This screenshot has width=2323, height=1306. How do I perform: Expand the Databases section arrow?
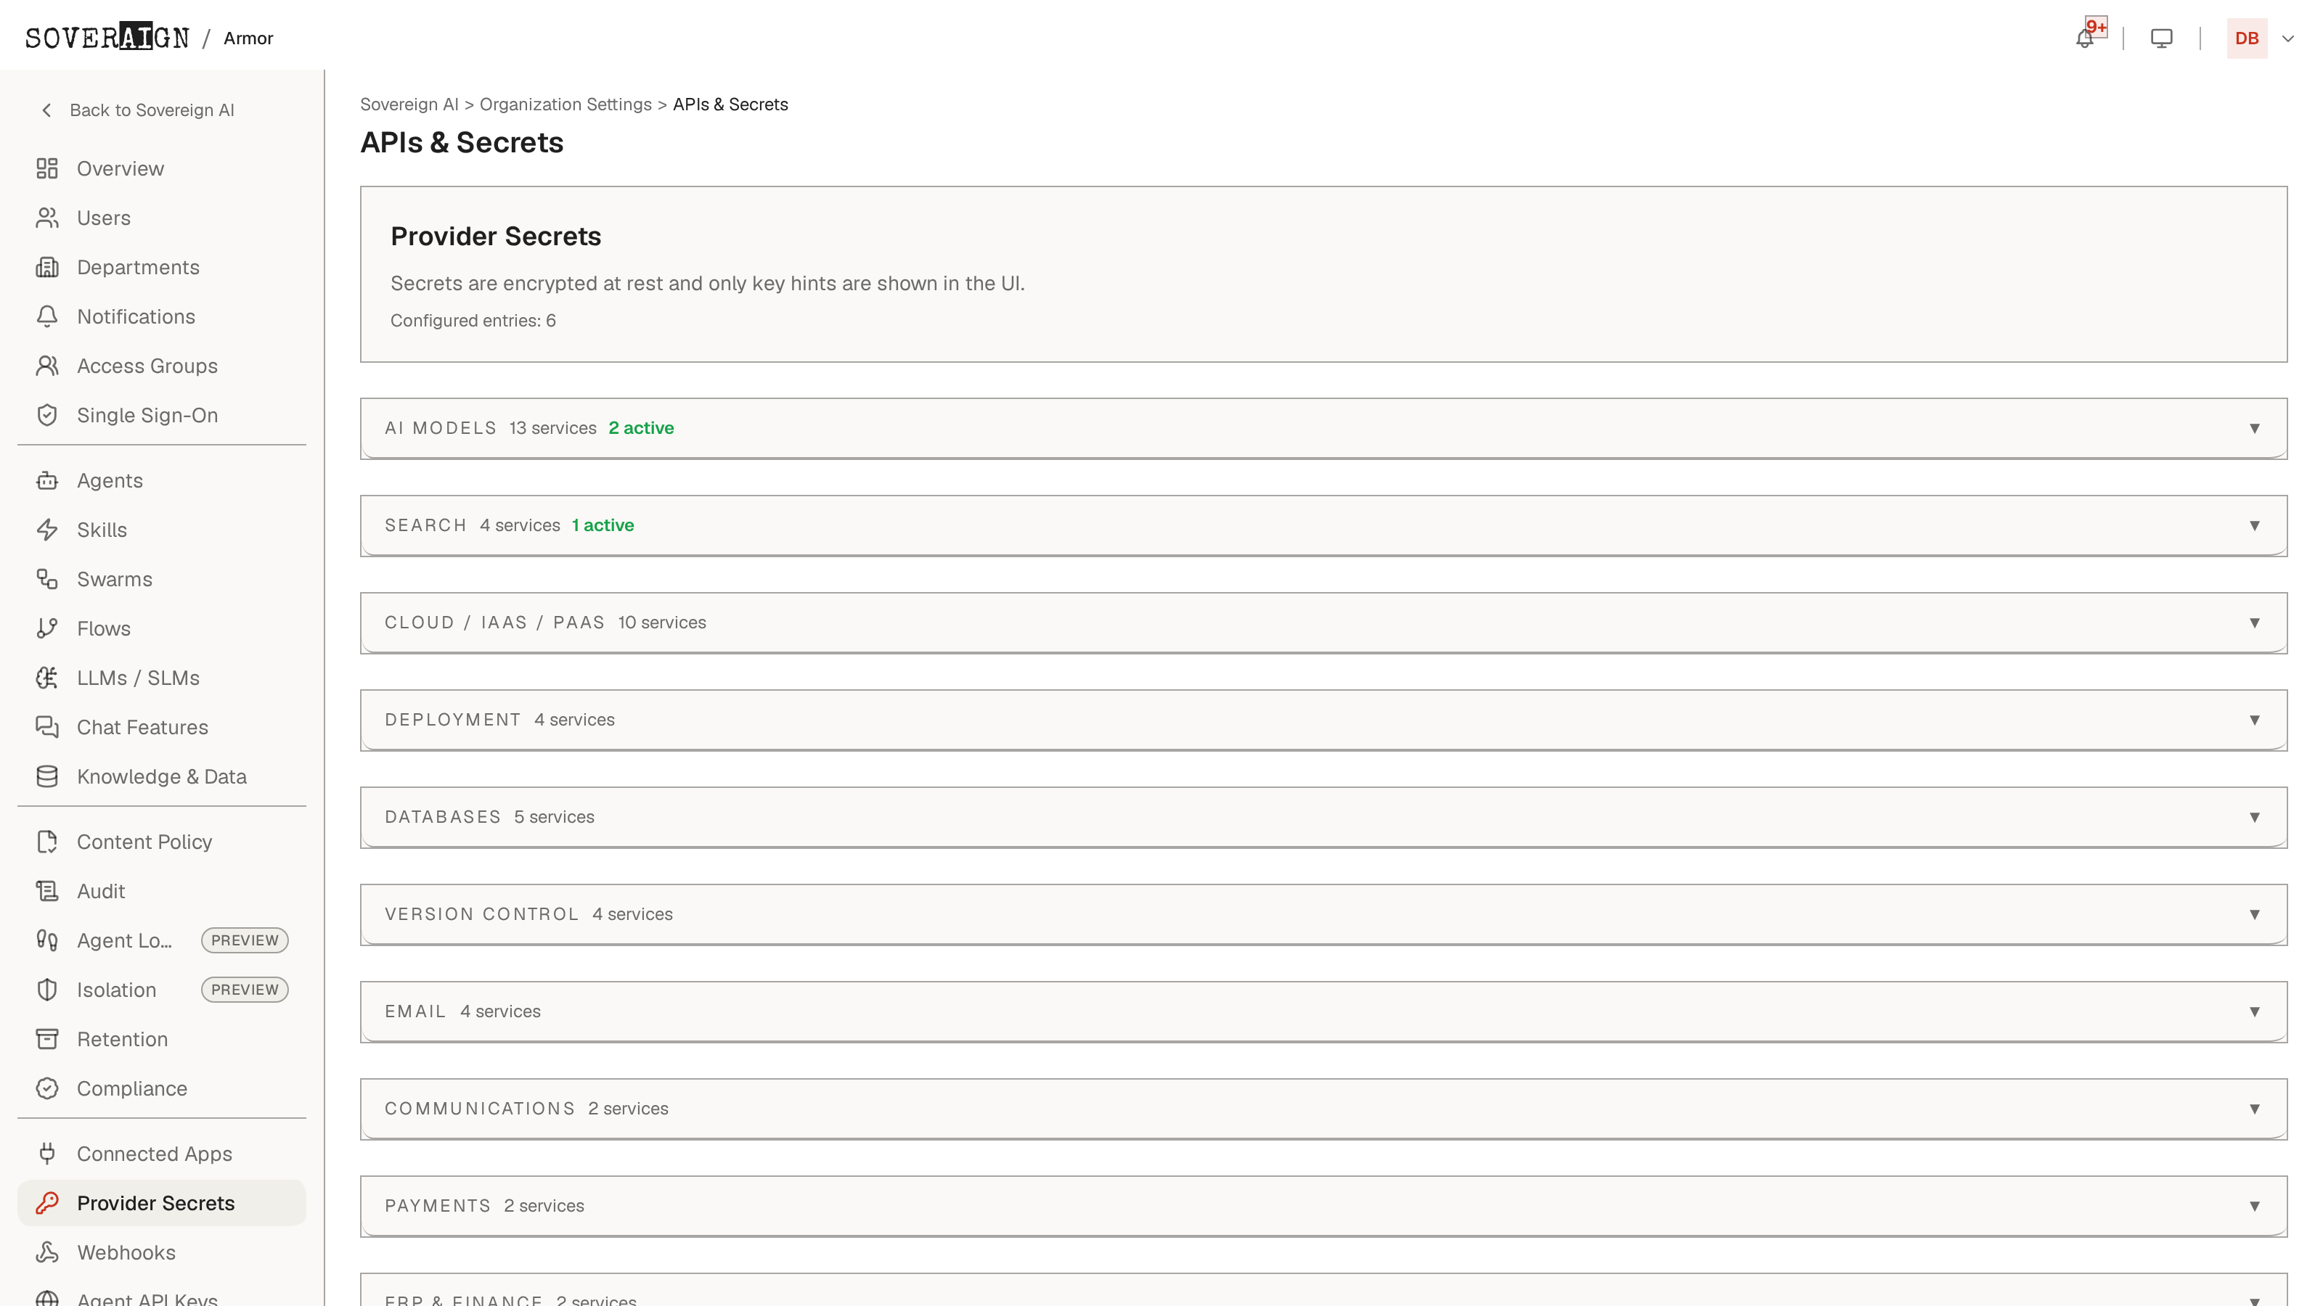(x=2255, y=818)
